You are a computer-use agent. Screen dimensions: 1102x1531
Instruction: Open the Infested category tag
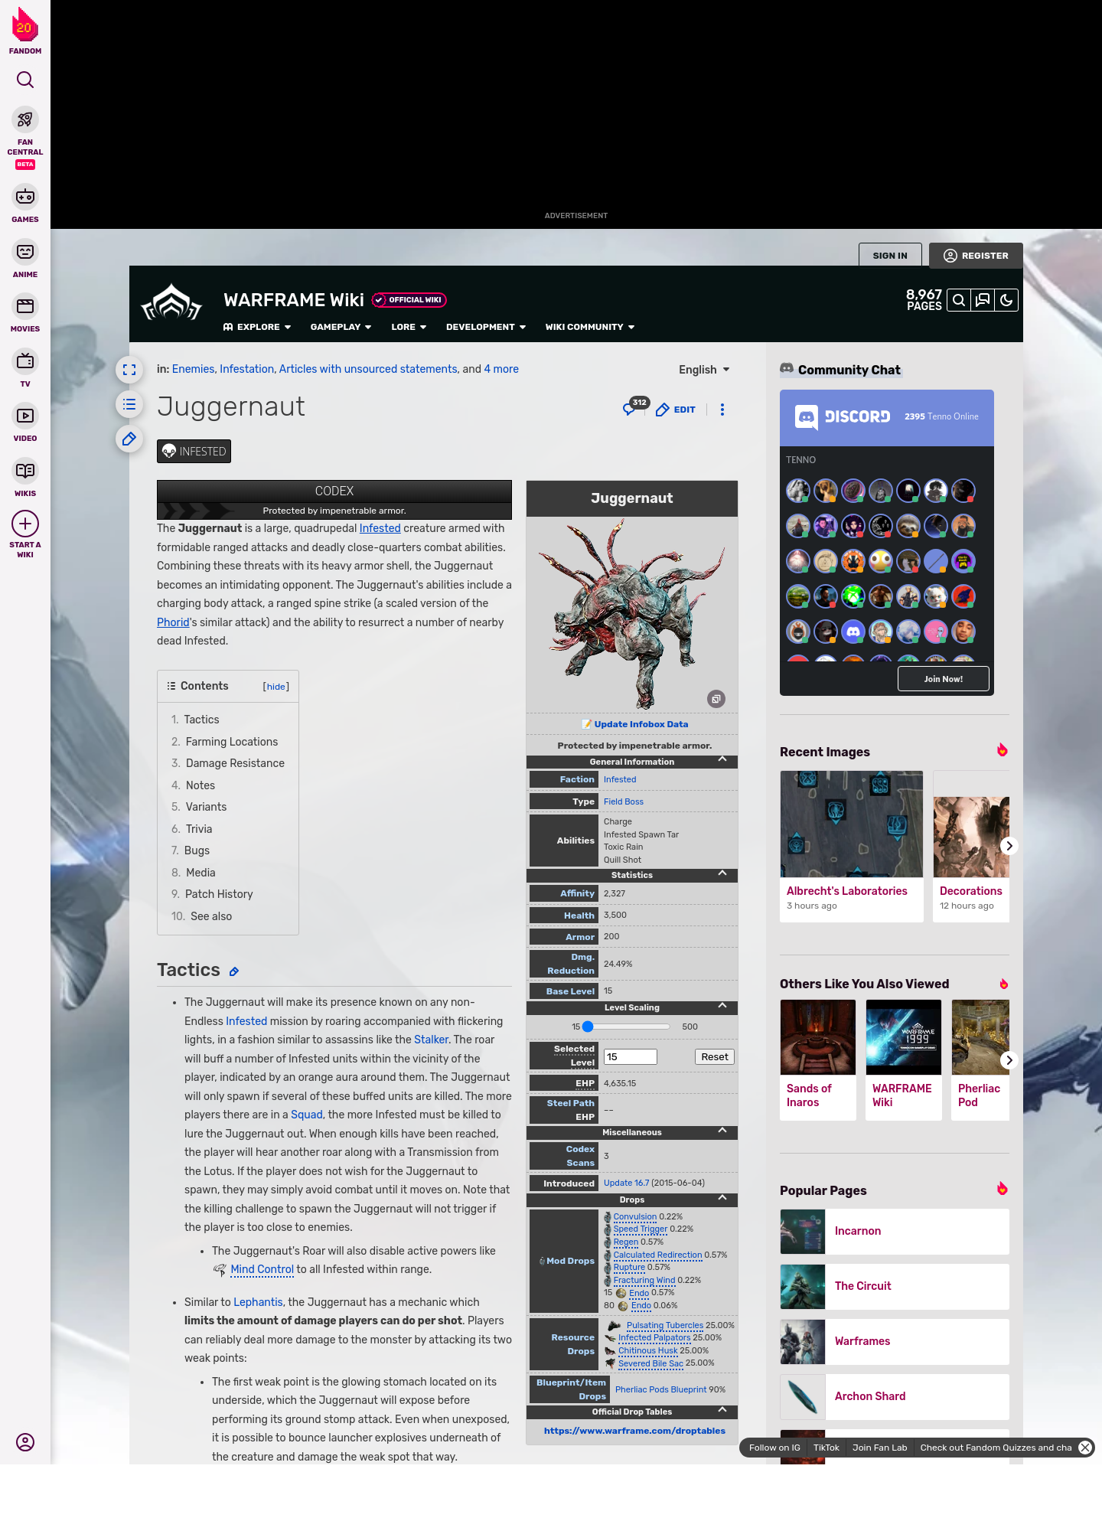[194, 452]
